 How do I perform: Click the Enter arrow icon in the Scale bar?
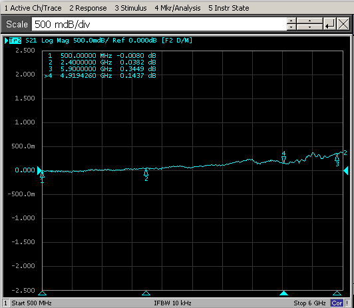(x=329, y=24)
